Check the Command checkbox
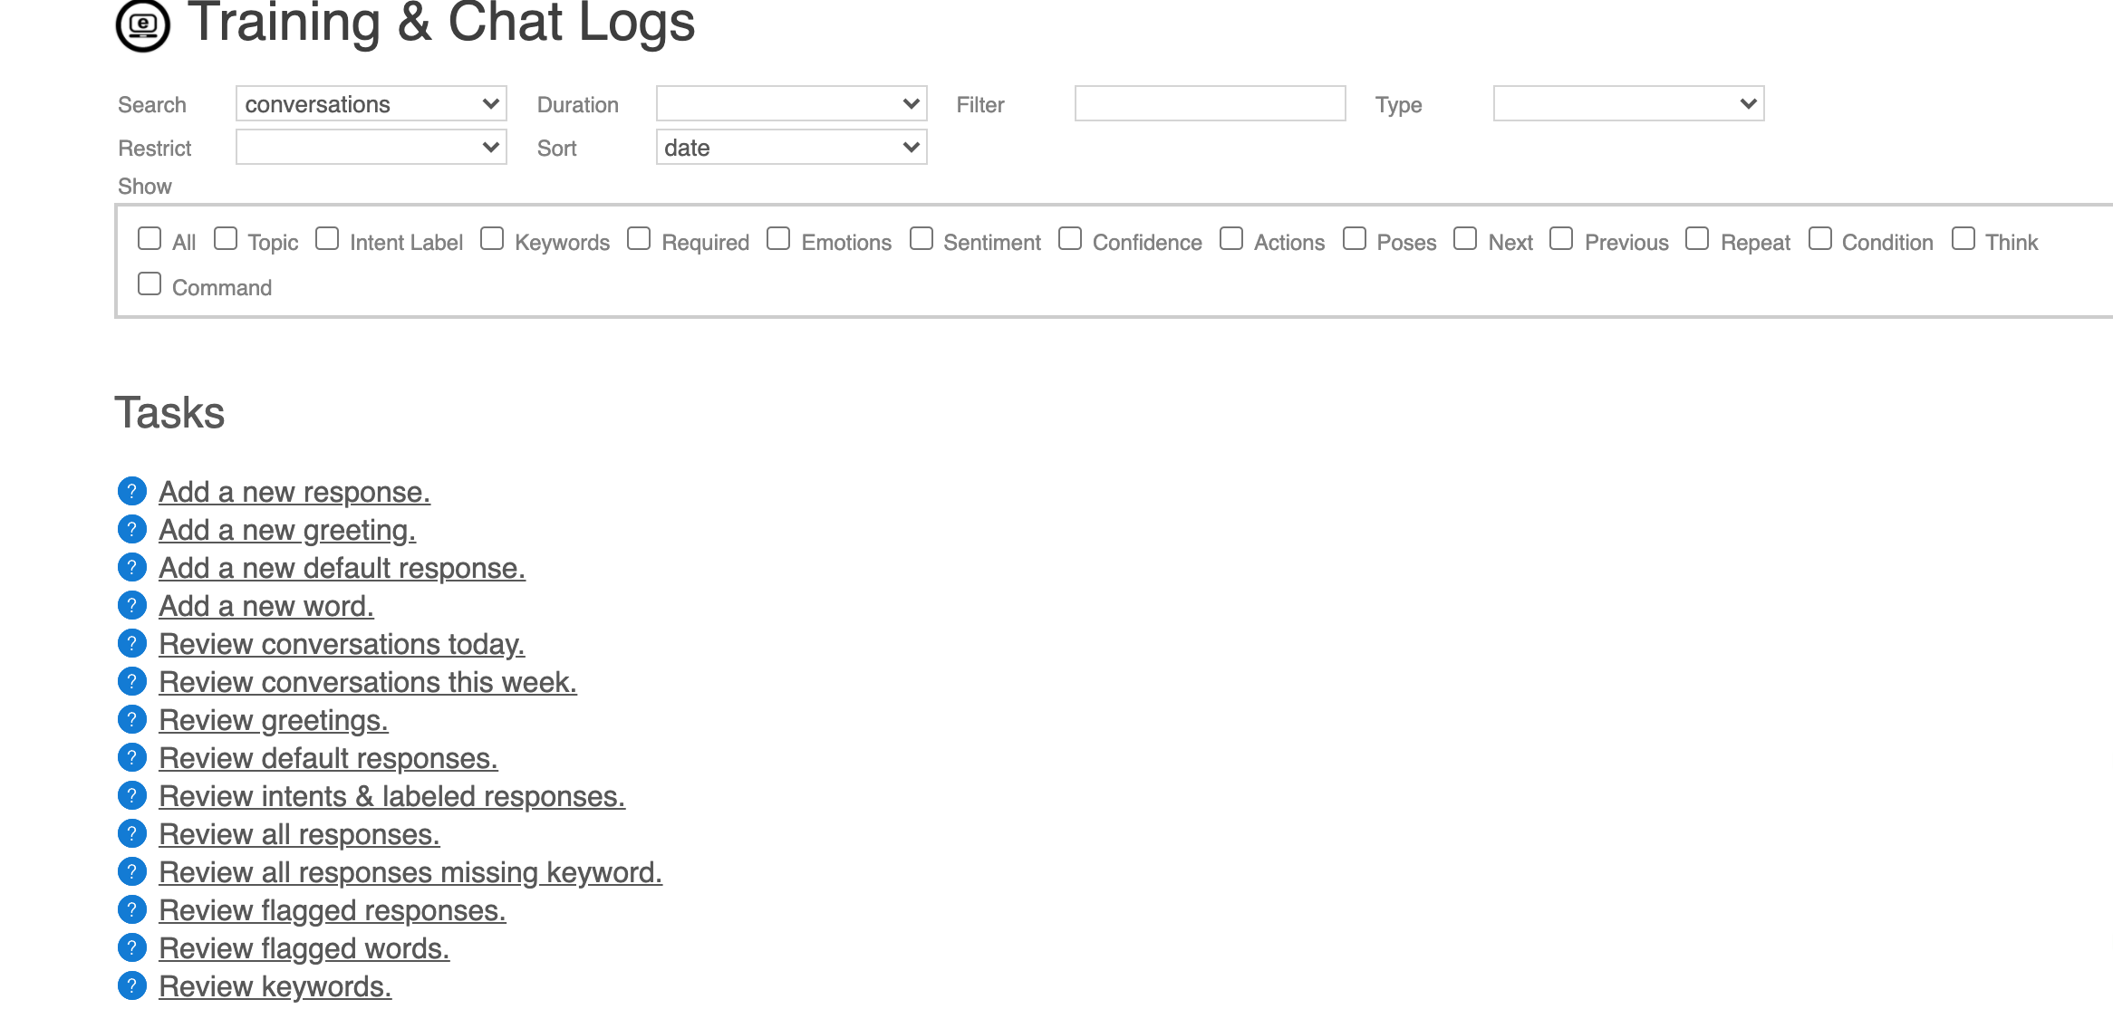The width and height of the screenshot is (2113, 1009). pyautogui.click(x=150, y=283)
